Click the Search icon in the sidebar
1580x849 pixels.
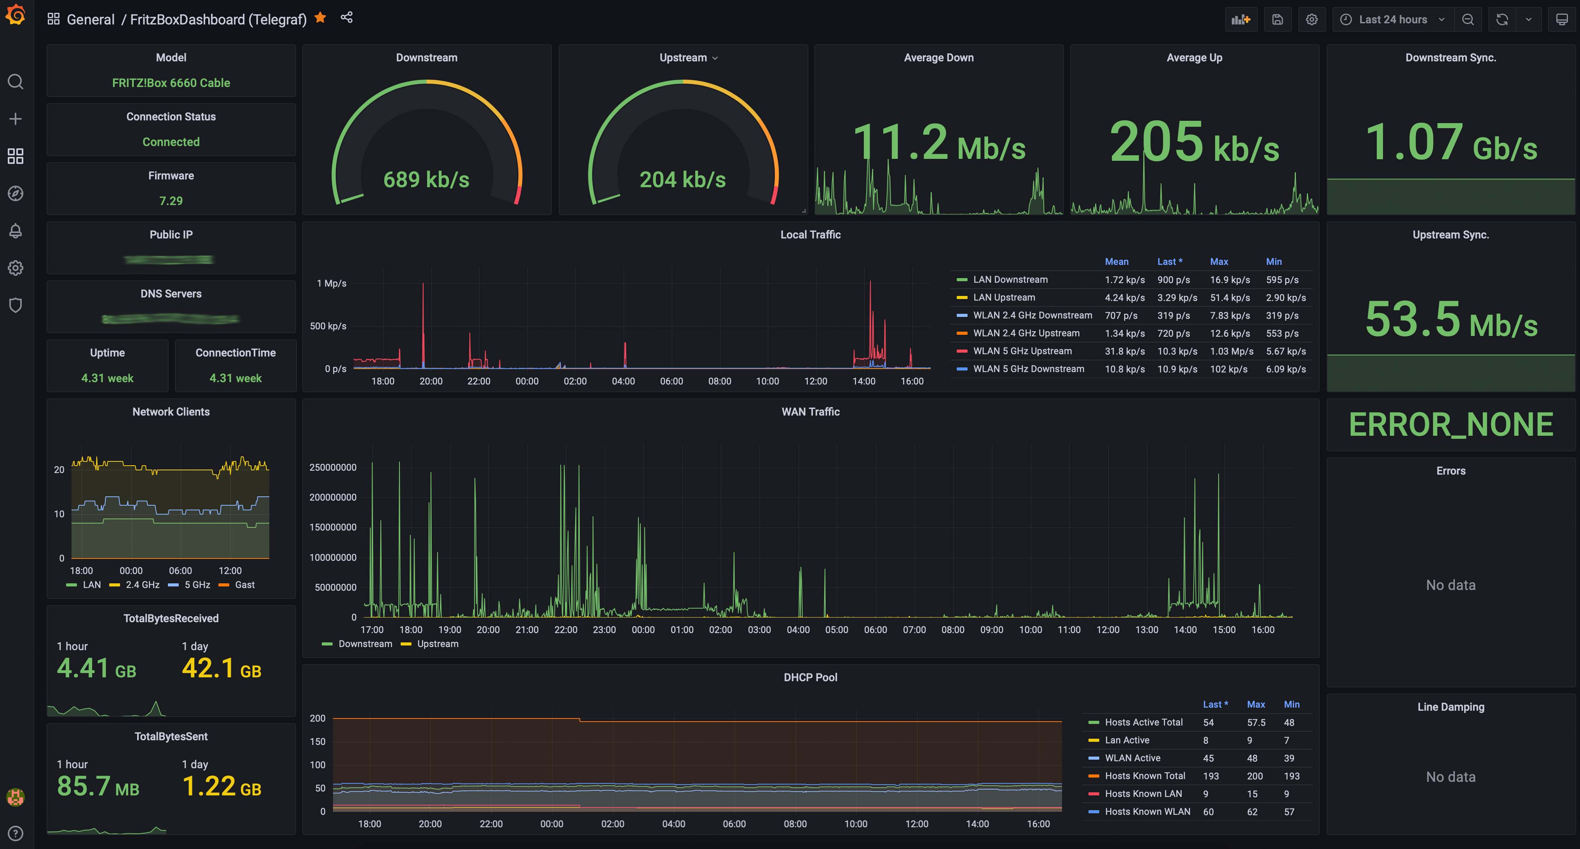tap(15, 82)
